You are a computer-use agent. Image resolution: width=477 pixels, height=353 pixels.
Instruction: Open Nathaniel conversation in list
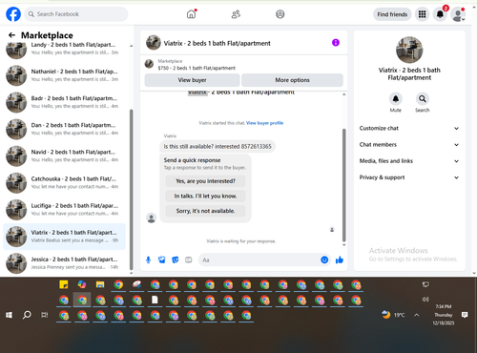[64, 75]
